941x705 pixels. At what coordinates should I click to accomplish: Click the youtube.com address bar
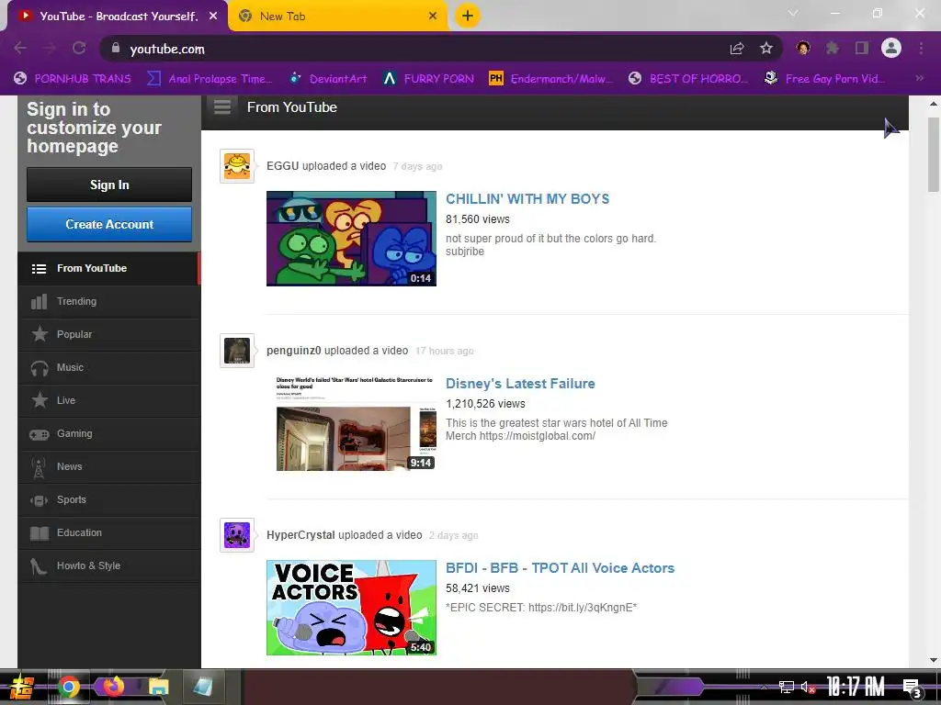pos(414,49)
